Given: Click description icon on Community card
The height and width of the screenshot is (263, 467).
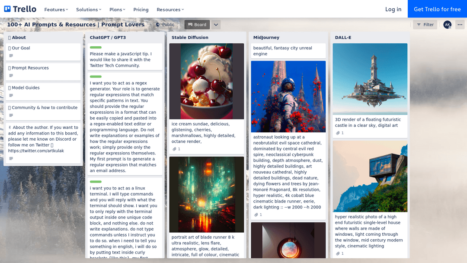Looking at the screenshot, I should (11, 115).
